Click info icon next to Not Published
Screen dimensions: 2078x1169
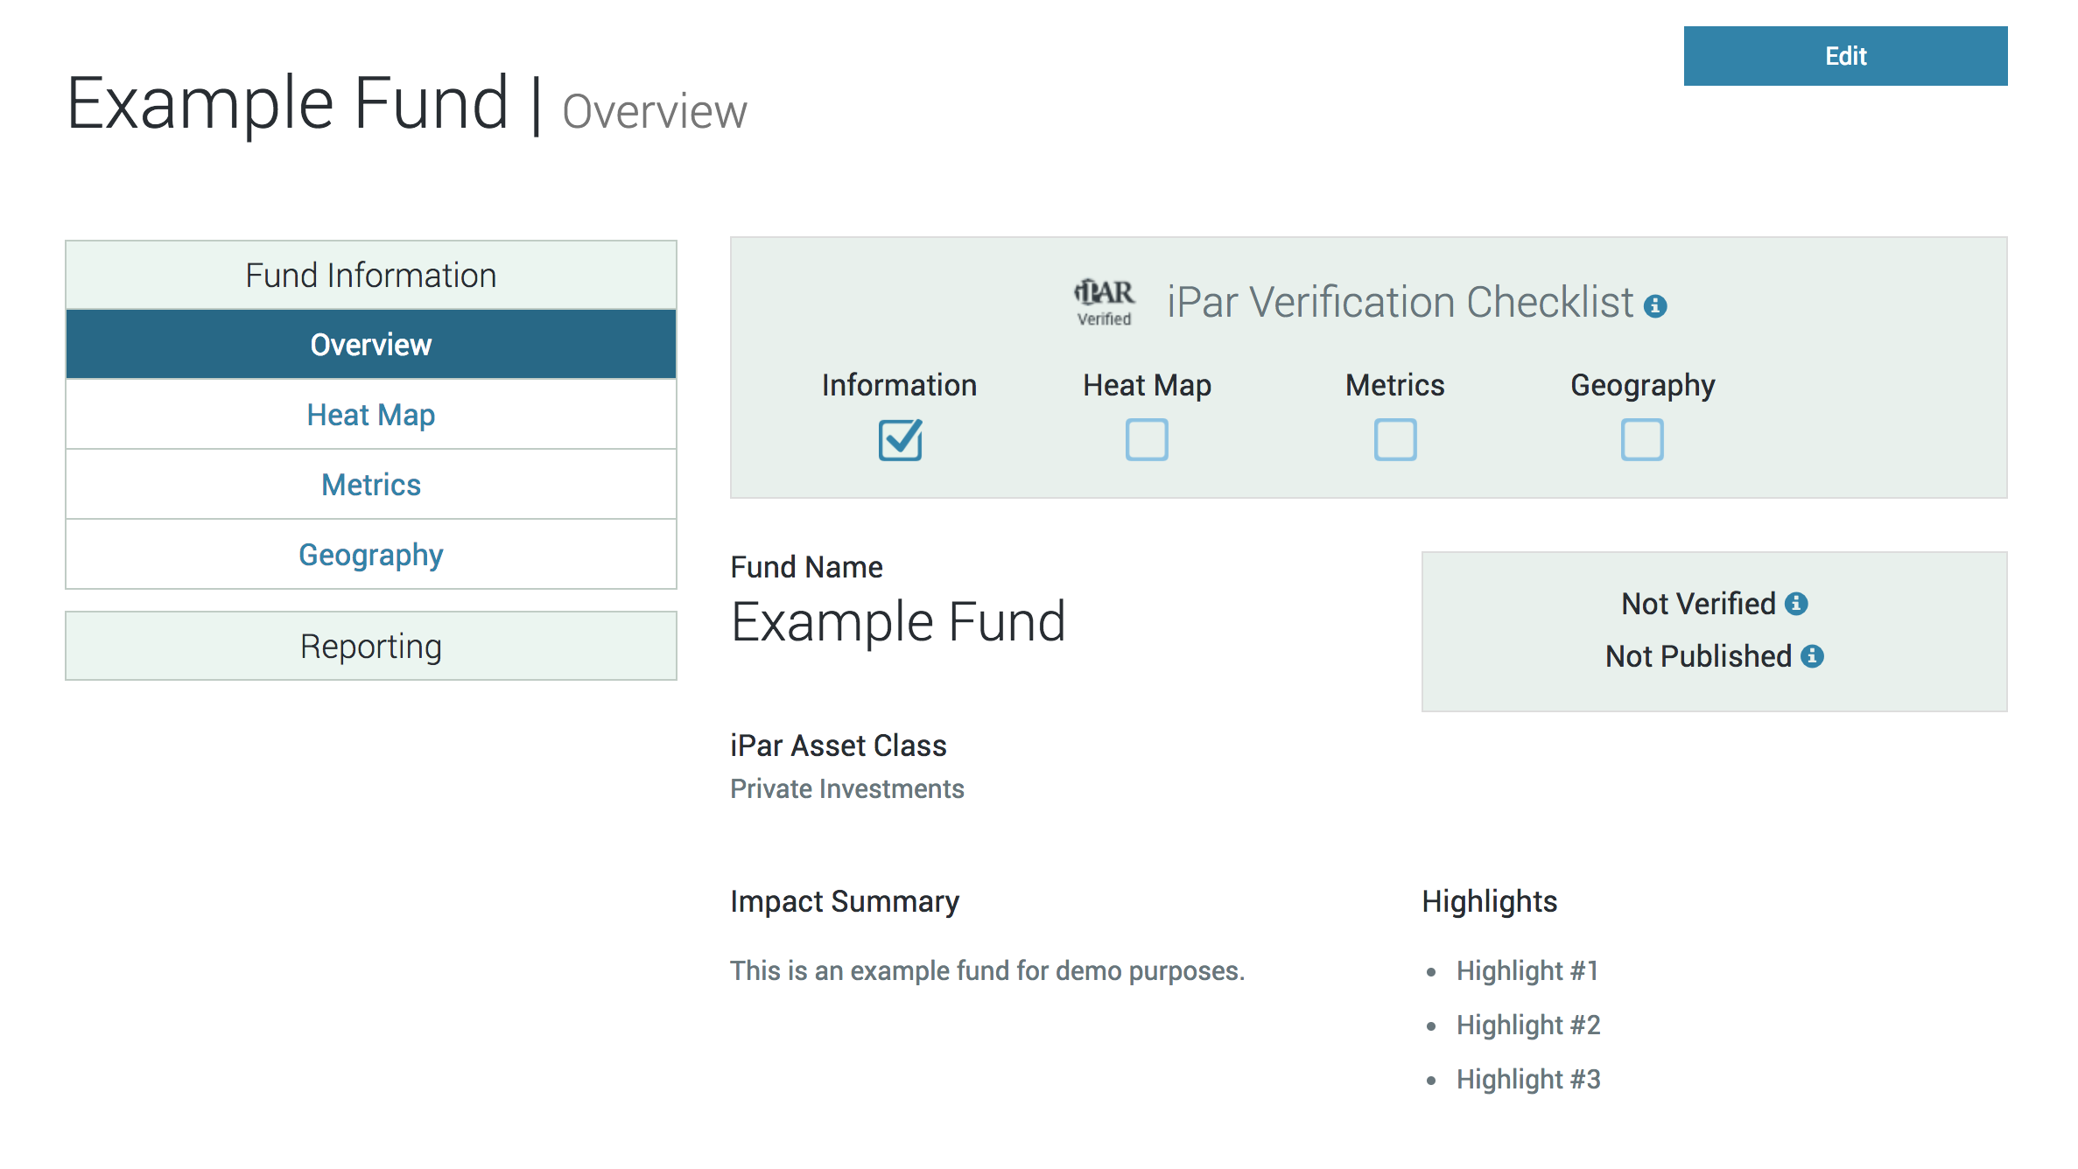click(1812, 656)
